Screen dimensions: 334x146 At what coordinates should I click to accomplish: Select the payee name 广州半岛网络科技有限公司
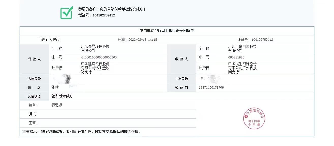[242, 49]
